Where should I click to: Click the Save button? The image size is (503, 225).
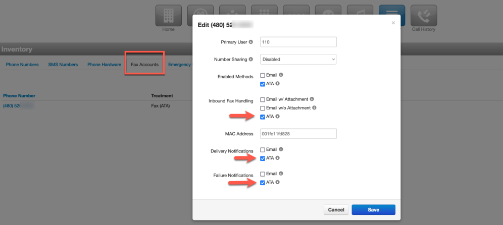(x=373, y=210)
